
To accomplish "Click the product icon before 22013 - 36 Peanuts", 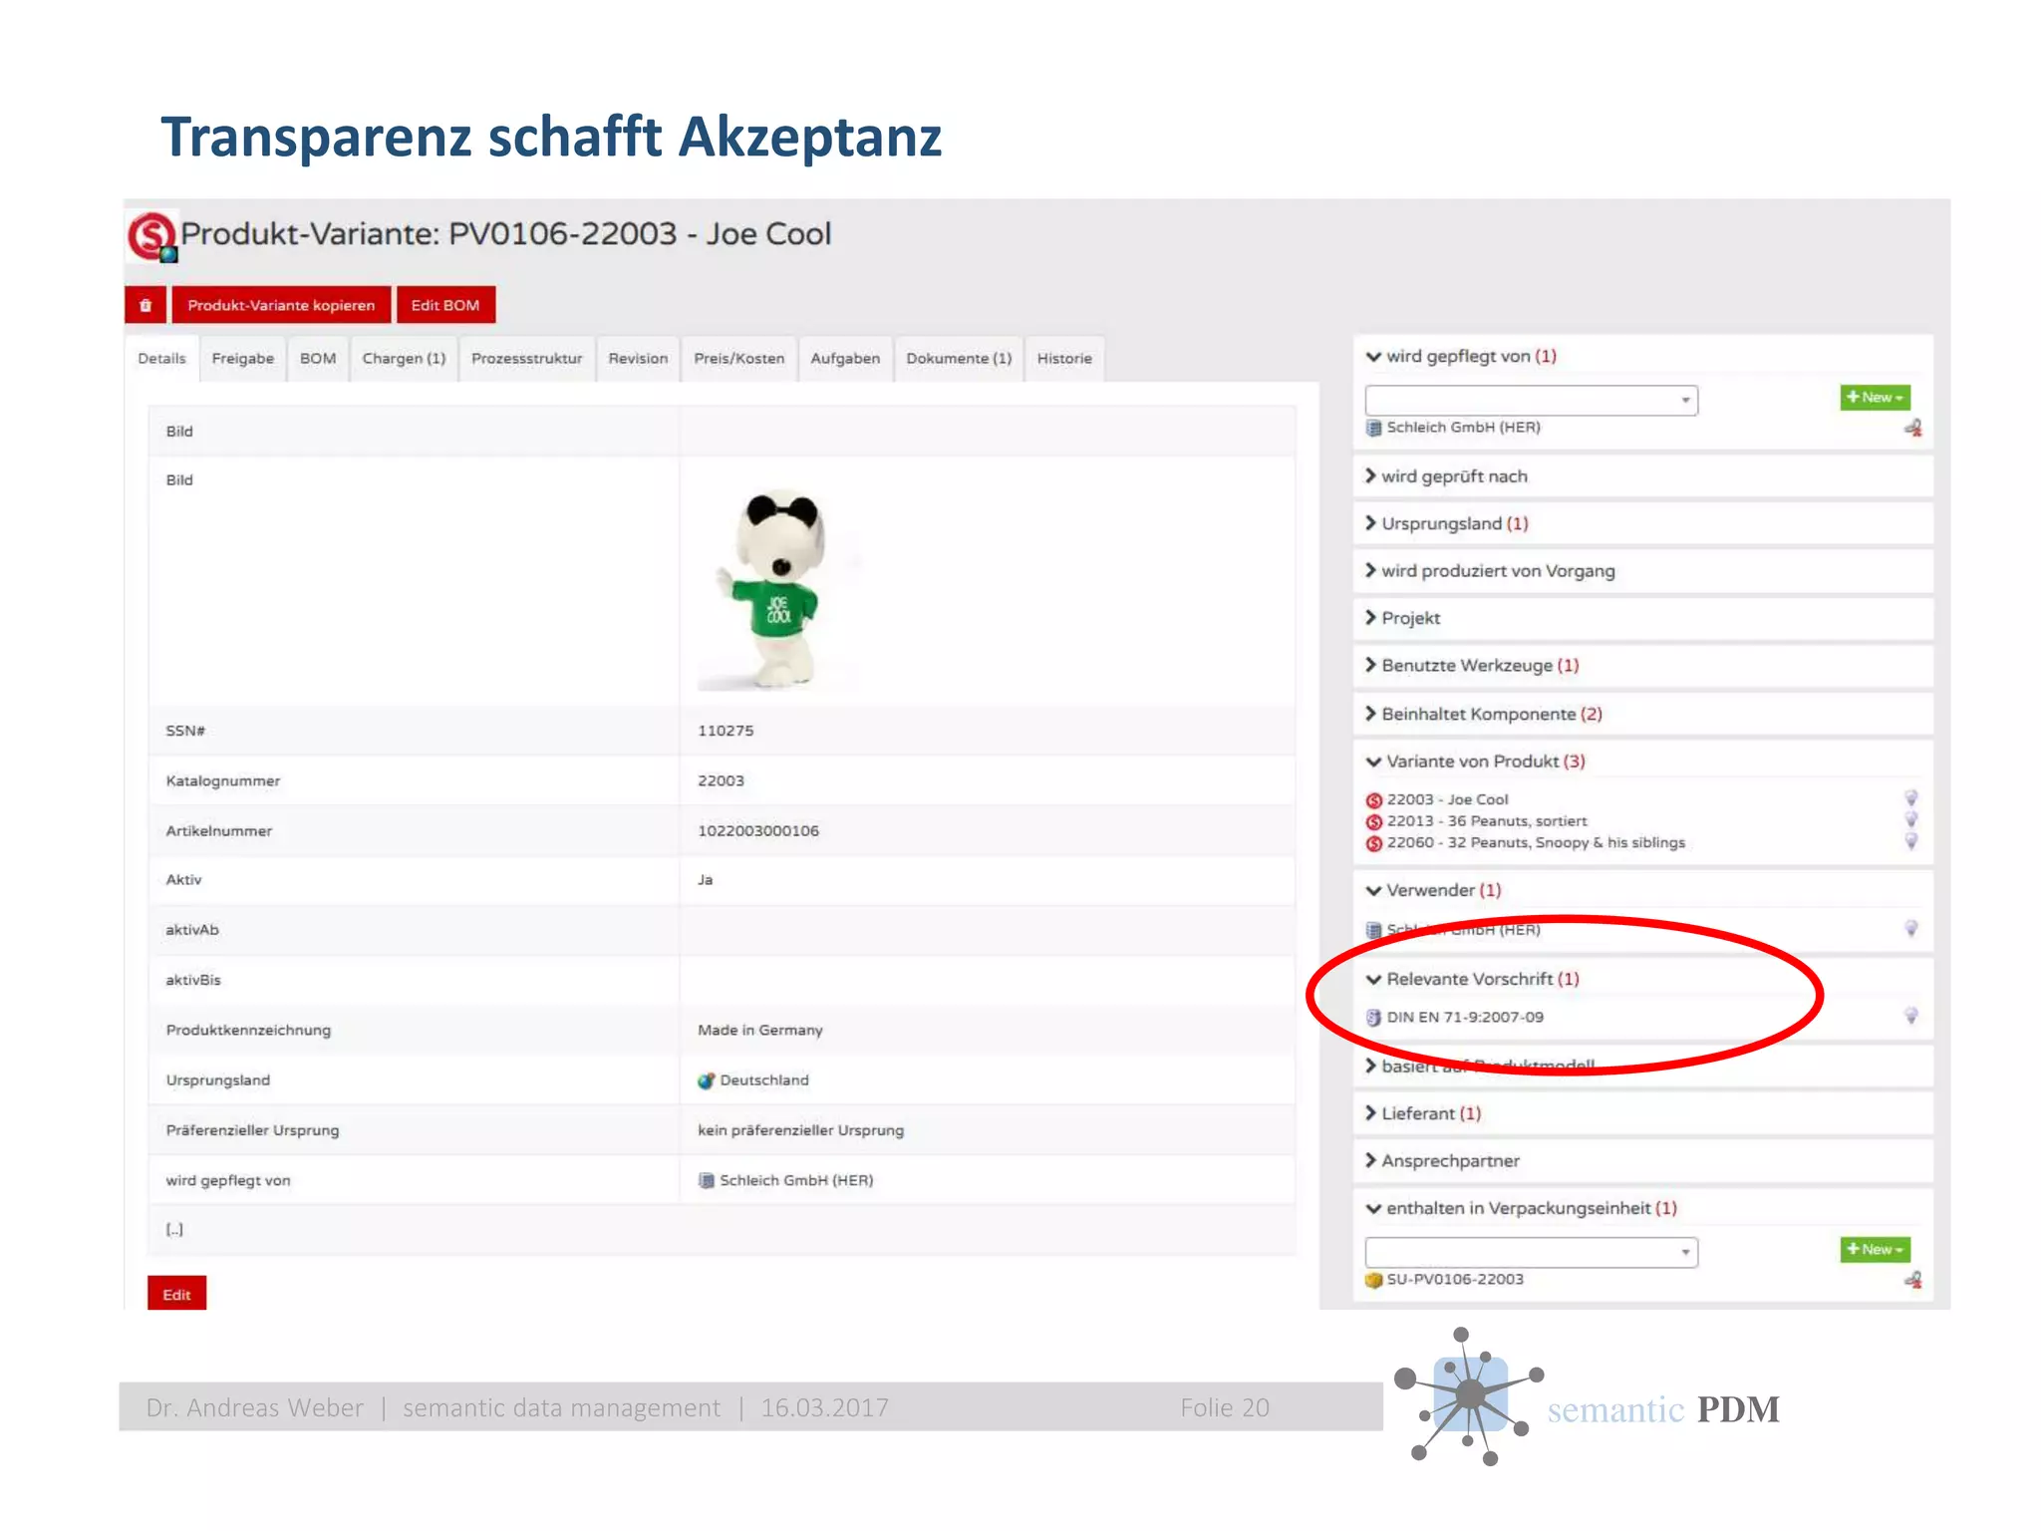I will (1374, 821).
